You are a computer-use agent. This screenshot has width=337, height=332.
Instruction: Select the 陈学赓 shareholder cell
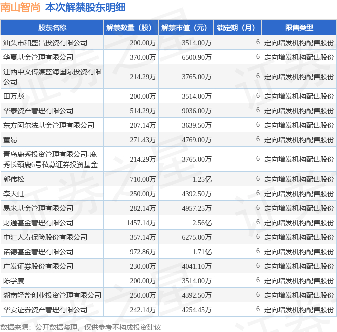(52, 281)
